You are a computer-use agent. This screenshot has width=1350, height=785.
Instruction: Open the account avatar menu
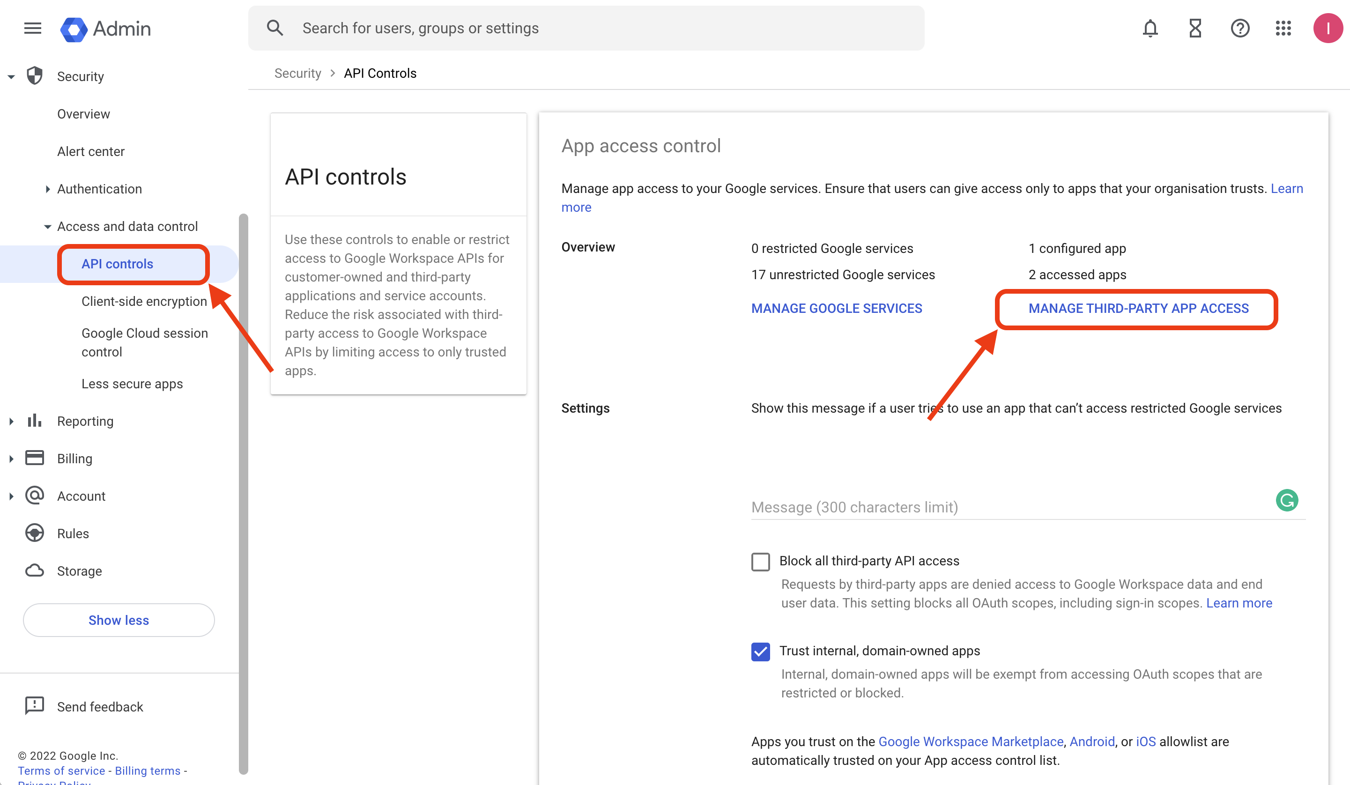(1328, 29)
